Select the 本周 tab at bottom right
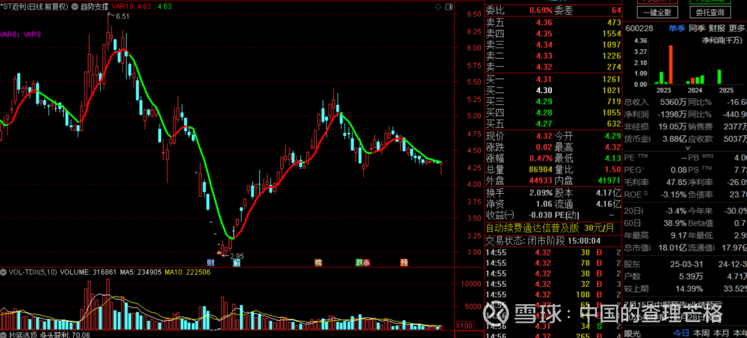 coord(701,332)
